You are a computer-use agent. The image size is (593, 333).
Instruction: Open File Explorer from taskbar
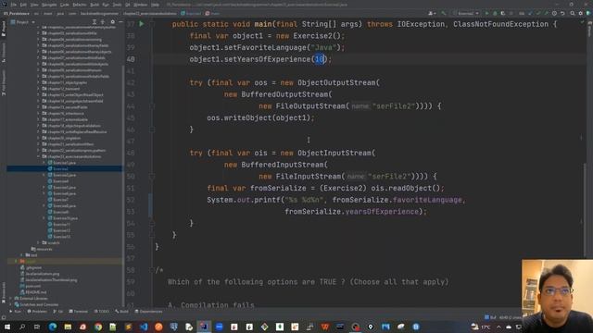(x=68, y=327)
